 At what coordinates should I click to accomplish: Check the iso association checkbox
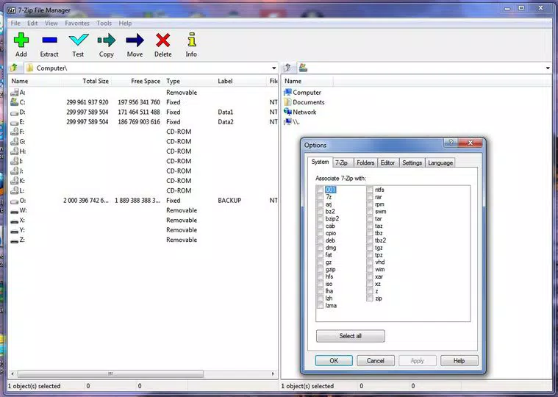click(321, 284)
